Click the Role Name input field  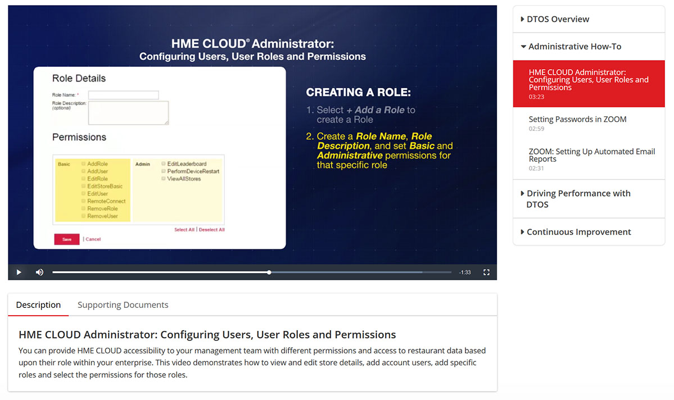pyautogui.click(x=123, y=95)
